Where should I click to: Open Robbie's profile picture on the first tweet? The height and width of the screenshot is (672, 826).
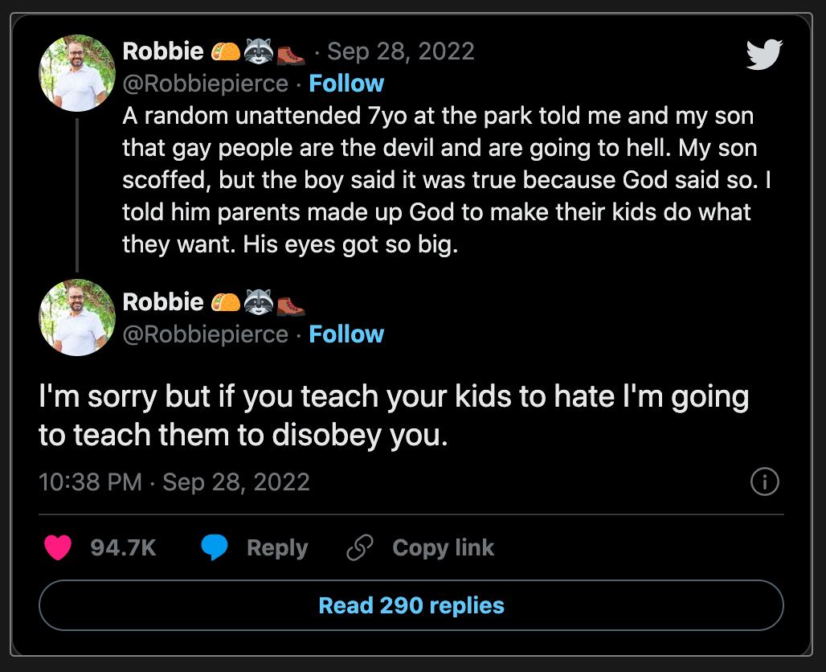coord(77,72)
